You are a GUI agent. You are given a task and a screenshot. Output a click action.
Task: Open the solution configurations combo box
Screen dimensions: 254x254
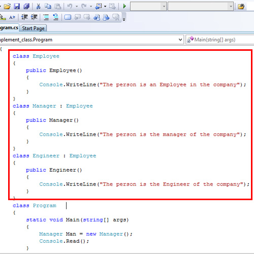[x=148, y=6]
